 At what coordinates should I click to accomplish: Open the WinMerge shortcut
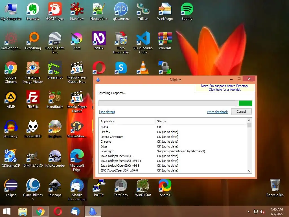(x=165, y=11)
